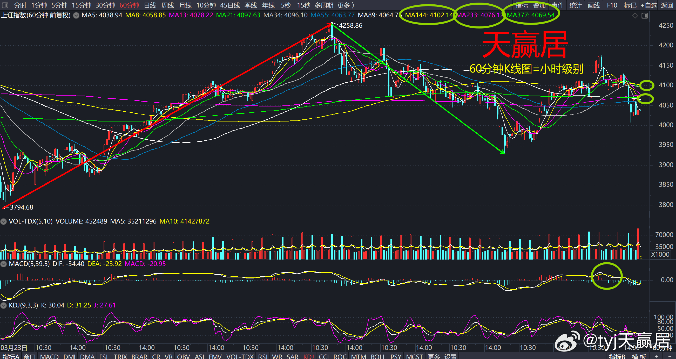Select ROC indicator tab
676x359 pixels.
point(340,356)
